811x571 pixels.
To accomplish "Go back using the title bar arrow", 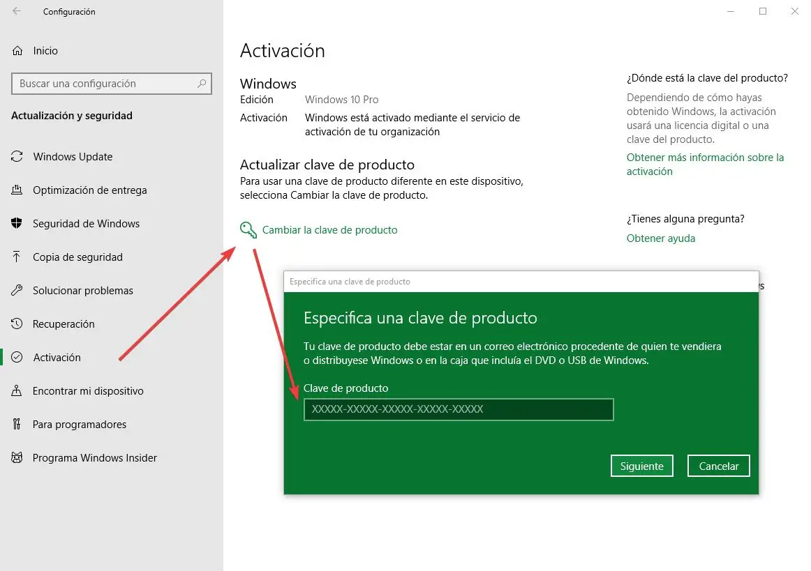I will (17, 11).
